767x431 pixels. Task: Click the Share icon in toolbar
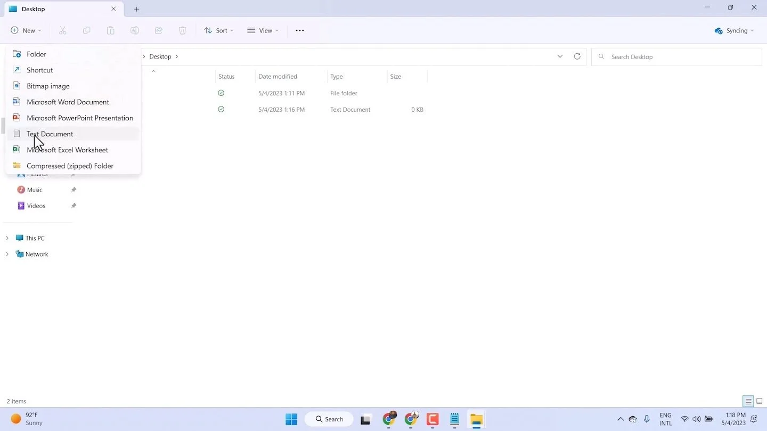[159, 30]
